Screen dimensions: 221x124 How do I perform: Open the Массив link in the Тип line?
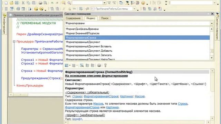(x=140, y=96)
